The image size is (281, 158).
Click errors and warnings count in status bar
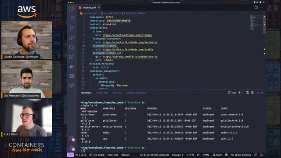(81, 155)
